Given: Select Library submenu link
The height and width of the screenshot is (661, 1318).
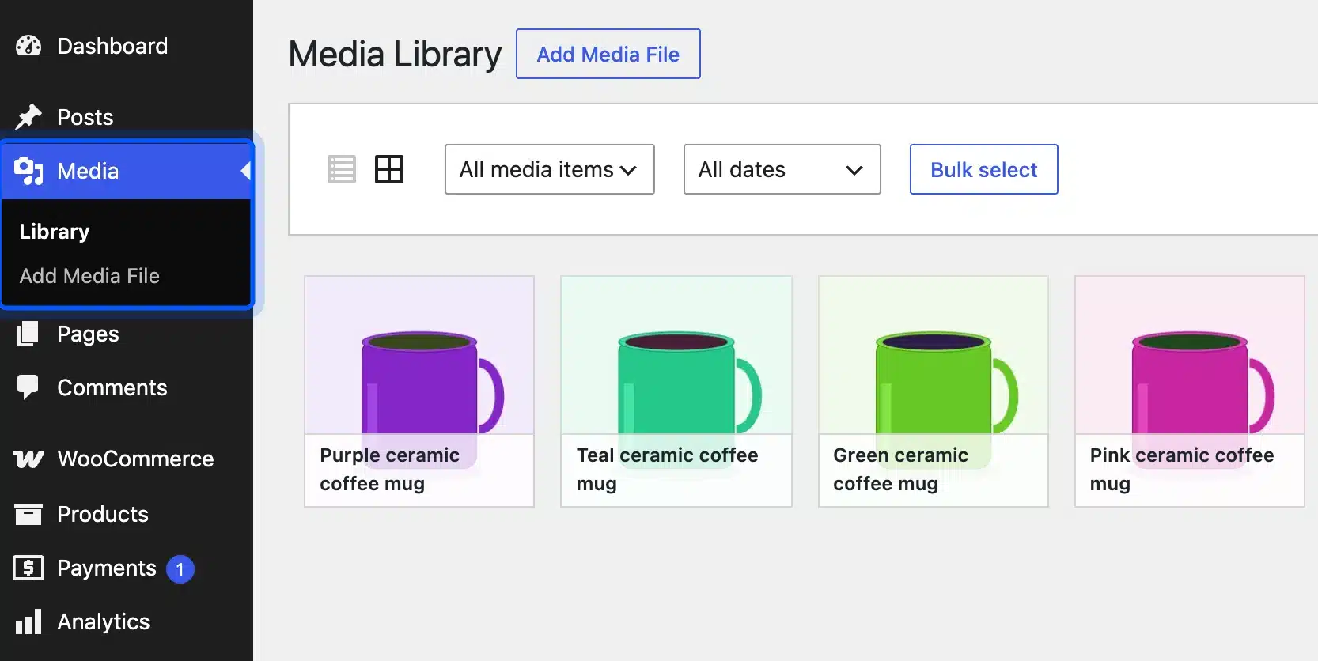Looking at the screenshot, I should 55,232.
